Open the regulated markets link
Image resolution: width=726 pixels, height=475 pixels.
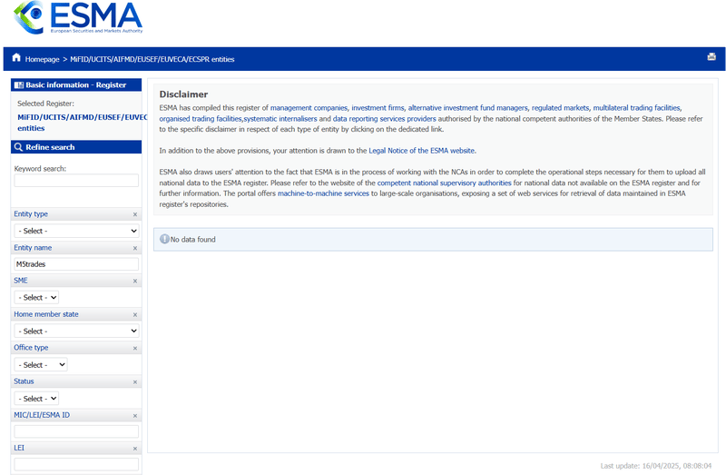pyautogui.click(x=560, y=108)
